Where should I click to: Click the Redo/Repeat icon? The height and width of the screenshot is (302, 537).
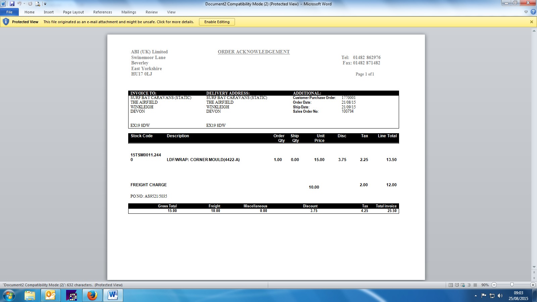coord(30,4)
